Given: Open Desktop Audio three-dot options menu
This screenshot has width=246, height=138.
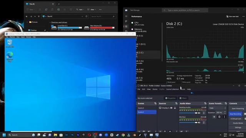Looking at the screenshot, I should click(x=204, y=113).
